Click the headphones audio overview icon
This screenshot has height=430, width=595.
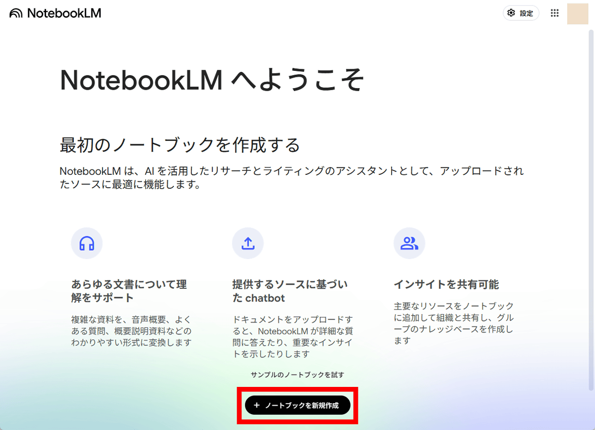tap(87, 243)
